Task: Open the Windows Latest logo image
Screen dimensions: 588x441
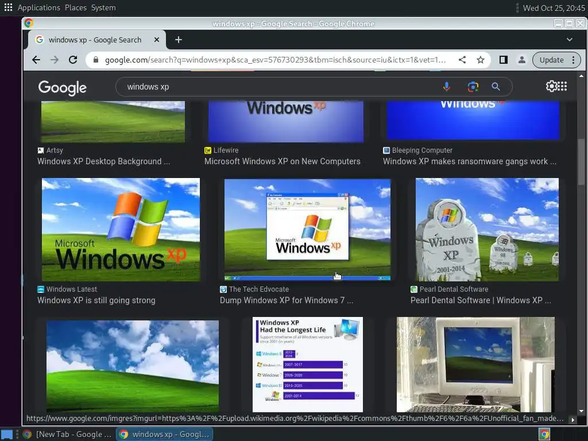Action: pos(121,230)
